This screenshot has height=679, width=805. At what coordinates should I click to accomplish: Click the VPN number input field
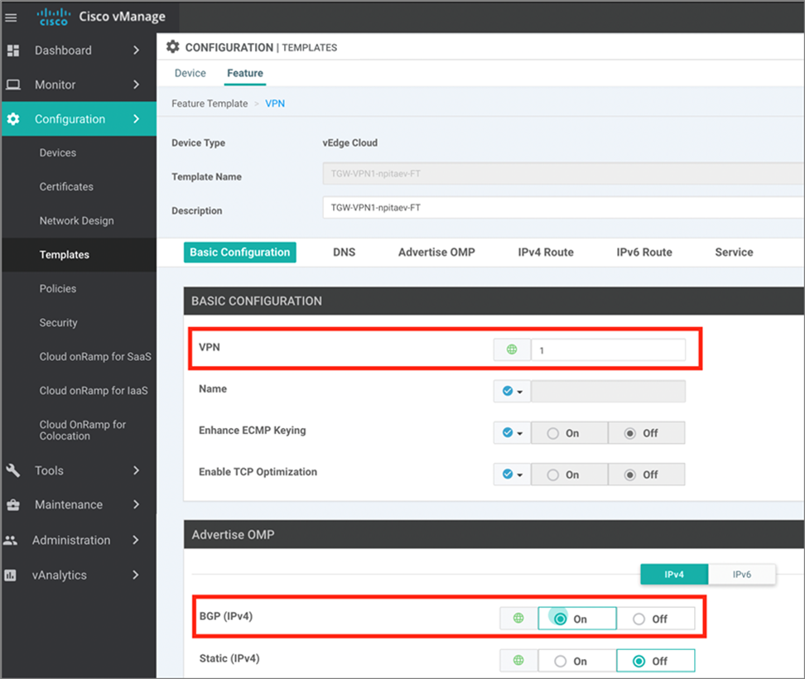coord(608,349)
